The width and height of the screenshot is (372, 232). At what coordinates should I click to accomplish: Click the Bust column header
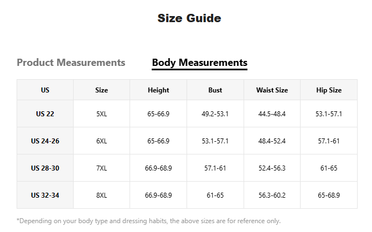215,90
